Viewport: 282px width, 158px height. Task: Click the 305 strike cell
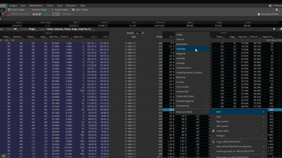pos(161,43)
